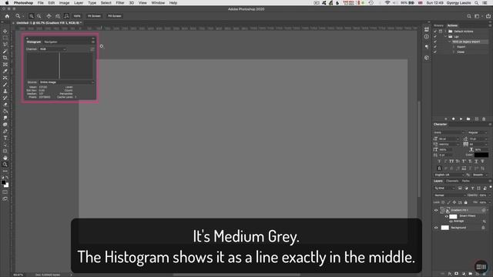Open the Edit Toolbar three-dots menu
Screen dimensions: 493x277
point(5,171)
